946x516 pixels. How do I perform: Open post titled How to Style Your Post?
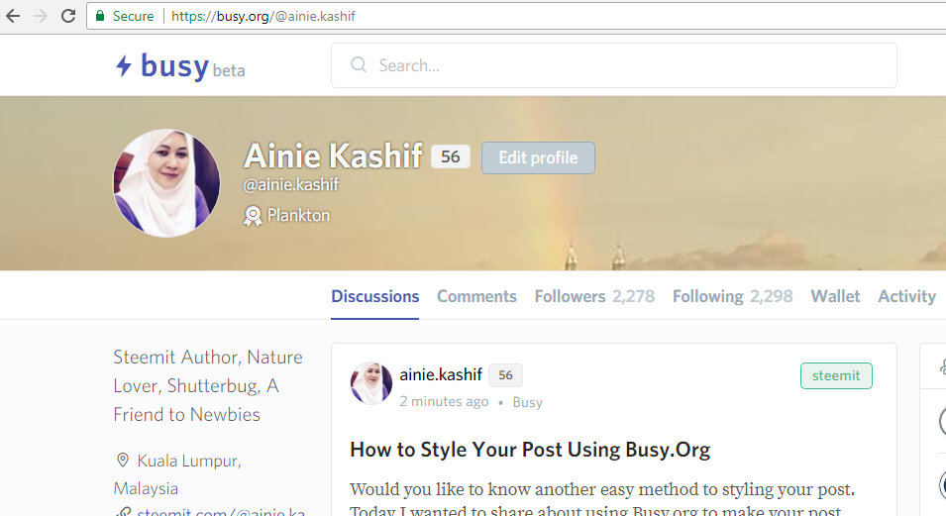(x=530, y=450)
